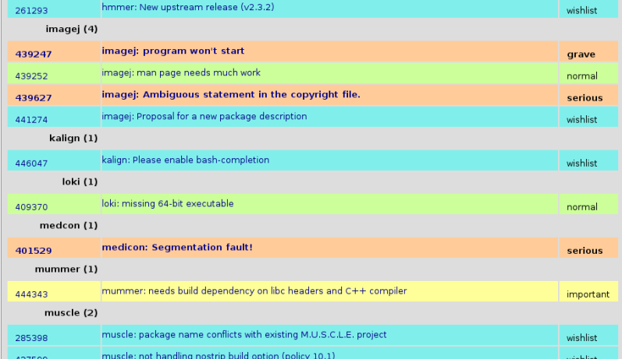Click wishlist severity for bug 446047
This screenshot has height=359, width=622.
581,164
